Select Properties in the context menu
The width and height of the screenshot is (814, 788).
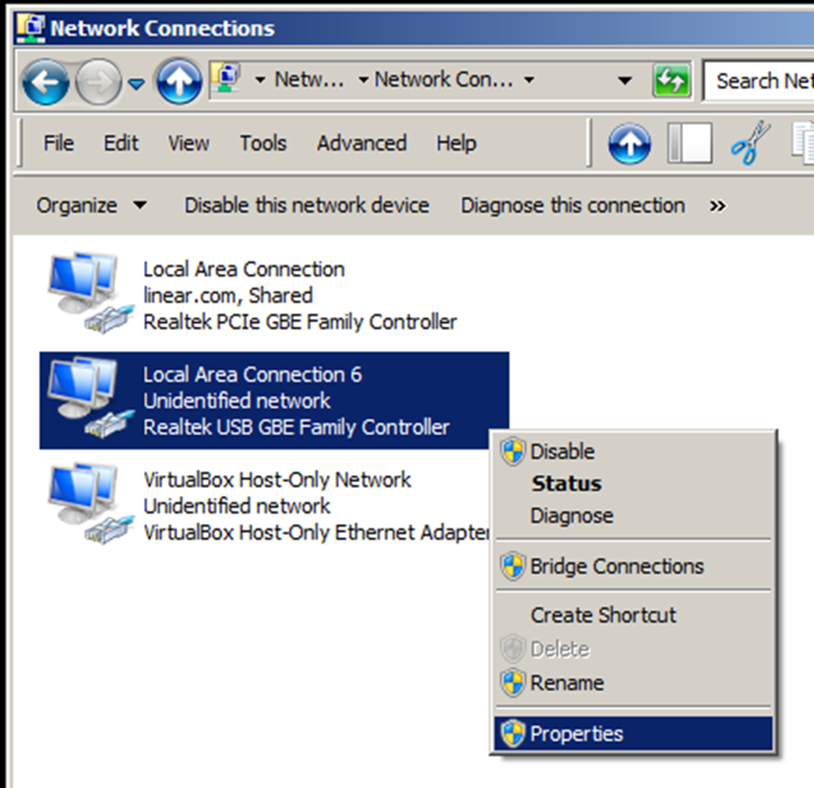(576, 734)
